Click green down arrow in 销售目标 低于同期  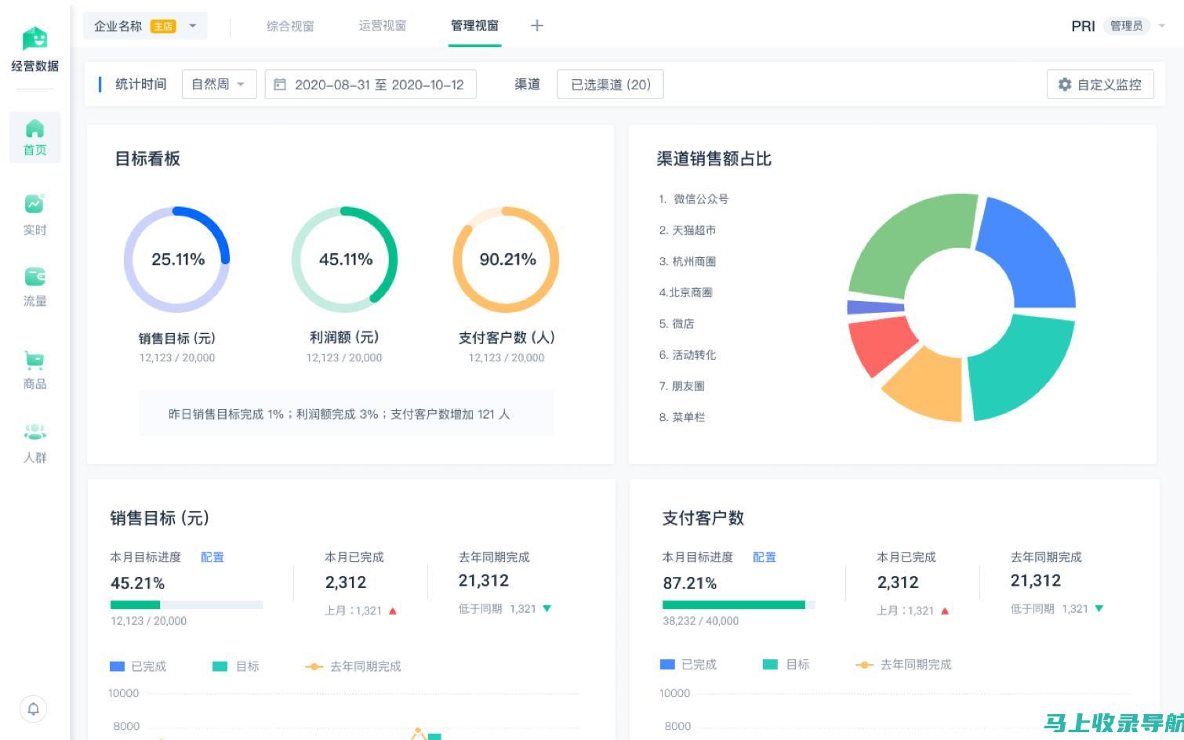pos(547,608)
